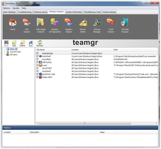Viewport: 161px width, 149px height.
Task: Open the Secure Delete tool
Action: [x=83, y=22]
